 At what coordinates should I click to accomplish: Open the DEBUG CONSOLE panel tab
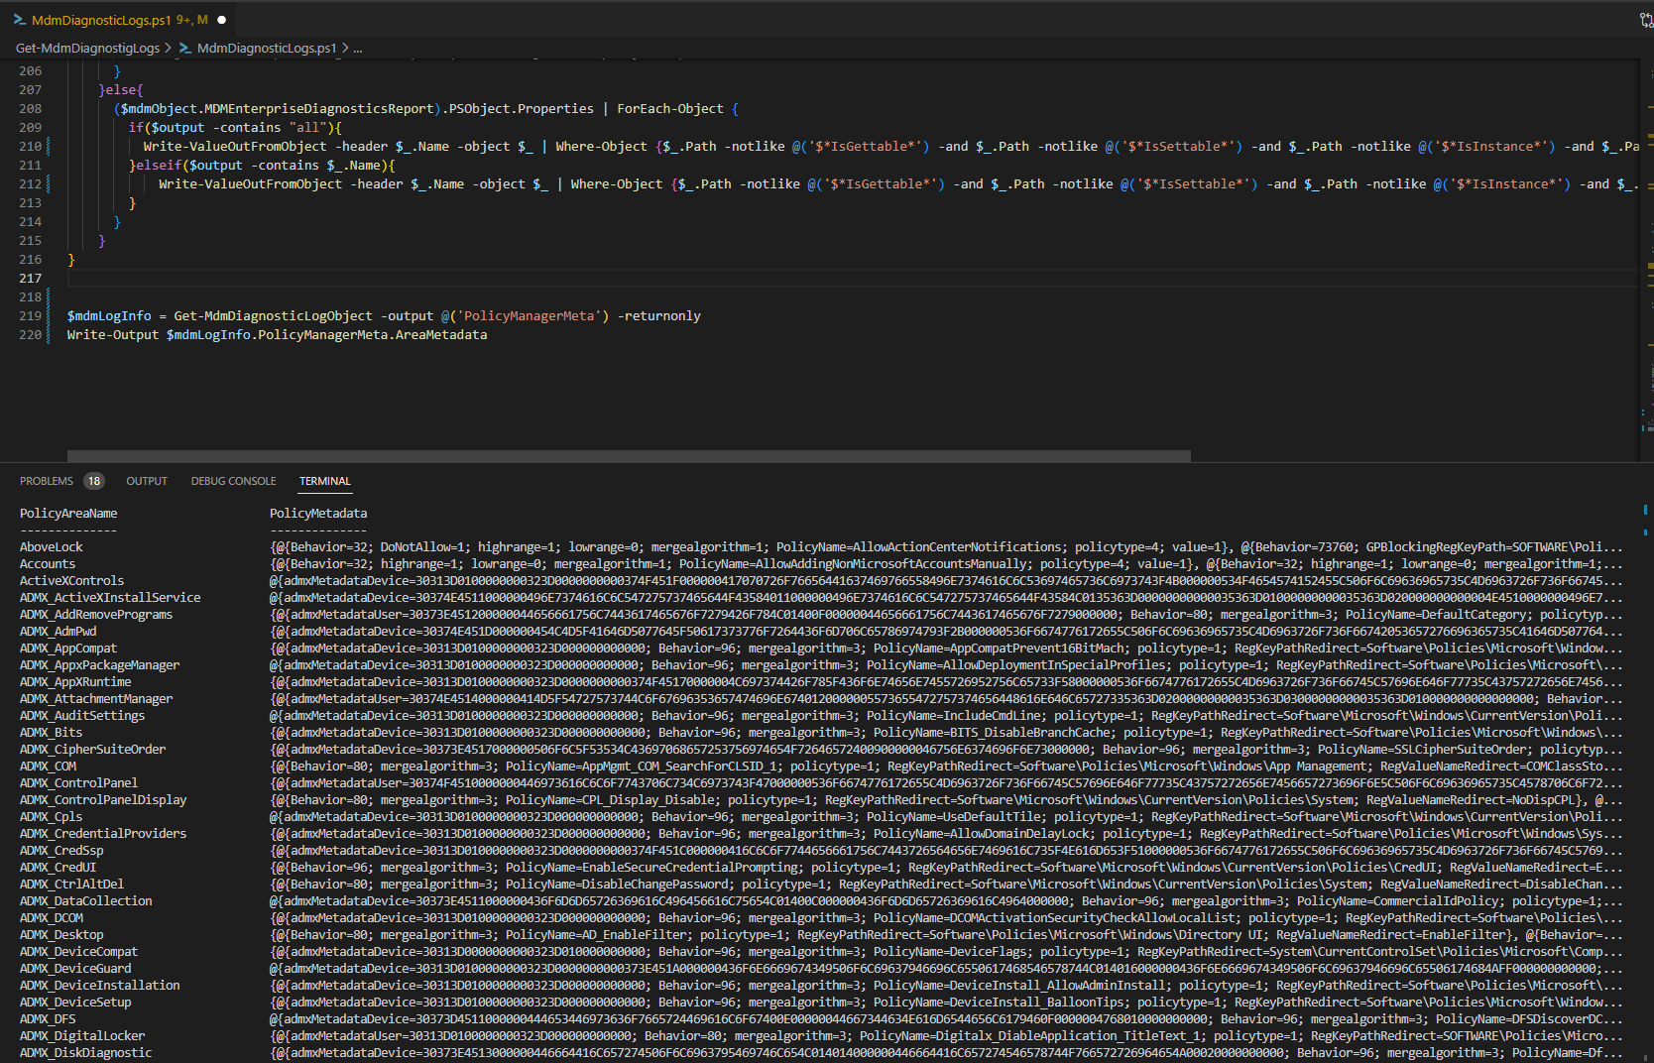pos(233,481)
